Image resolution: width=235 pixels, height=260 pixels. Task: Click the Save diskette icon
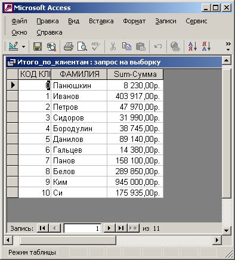click(38, 47)
